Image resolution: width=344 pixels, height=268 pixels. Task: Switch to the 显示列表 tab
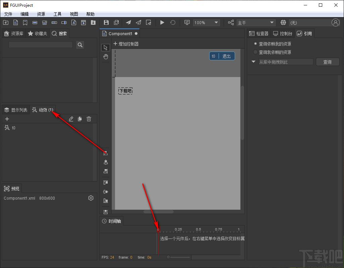click(16, 110)
